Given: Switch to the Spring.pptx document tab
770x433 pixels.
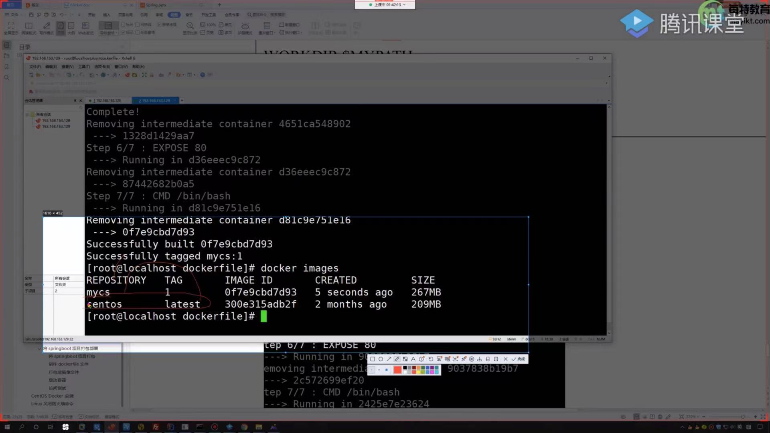Looking at the screenshot, I should [x=156, y=5].
